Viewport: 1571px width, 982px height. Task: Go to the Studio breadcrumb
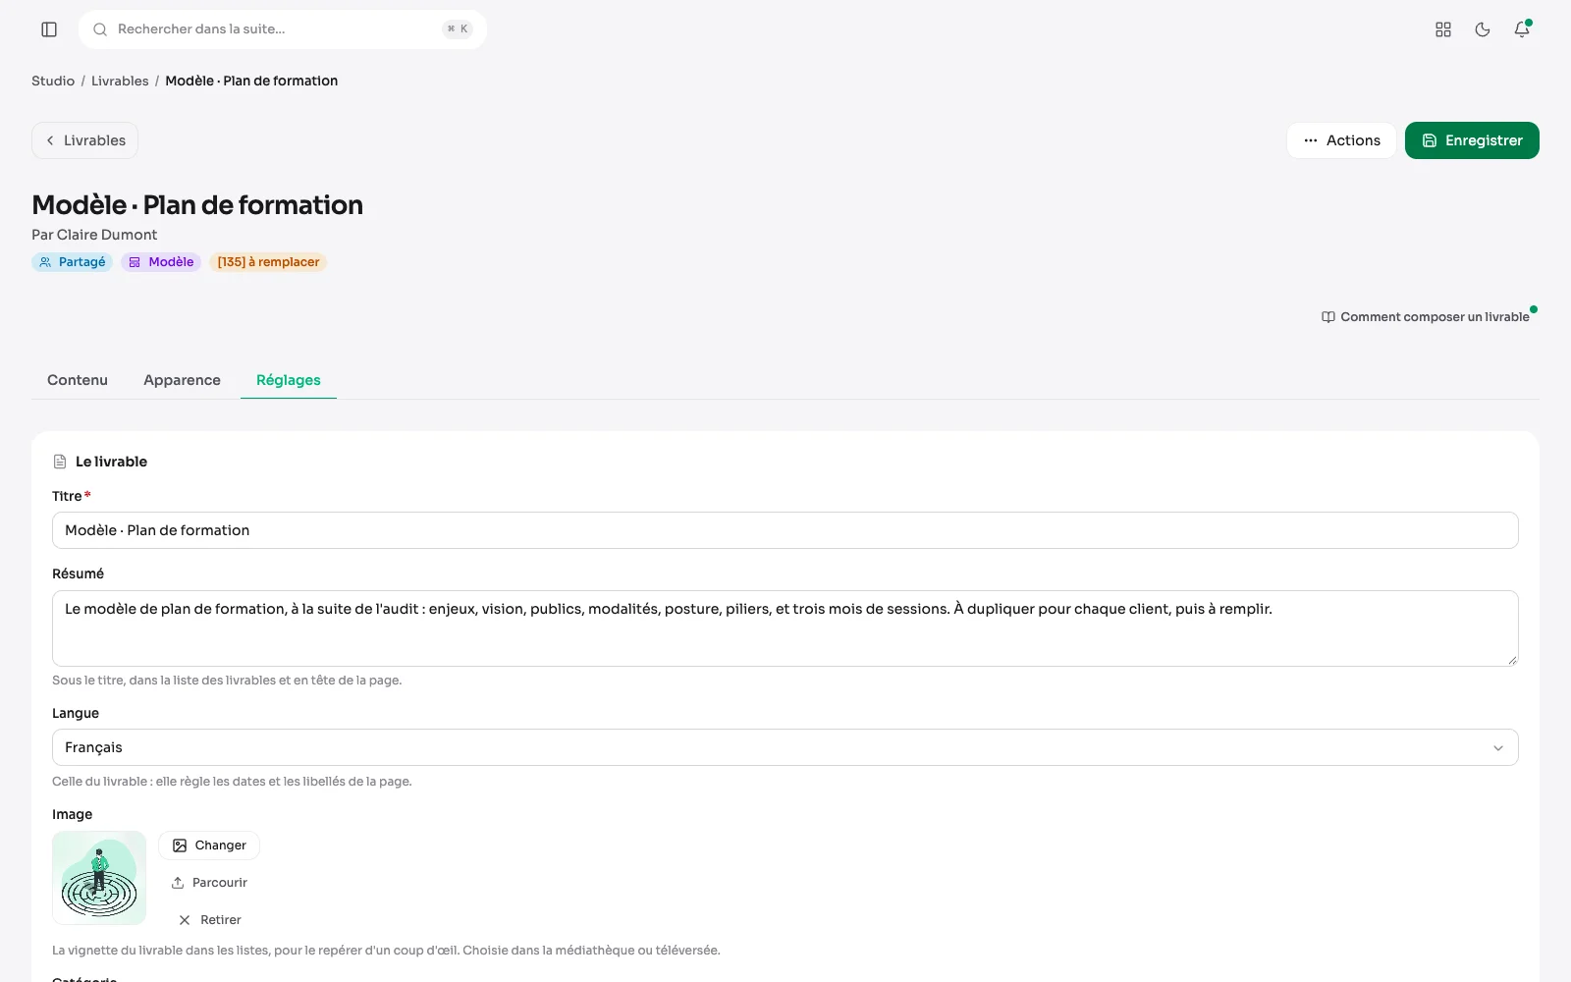point(53,81)
